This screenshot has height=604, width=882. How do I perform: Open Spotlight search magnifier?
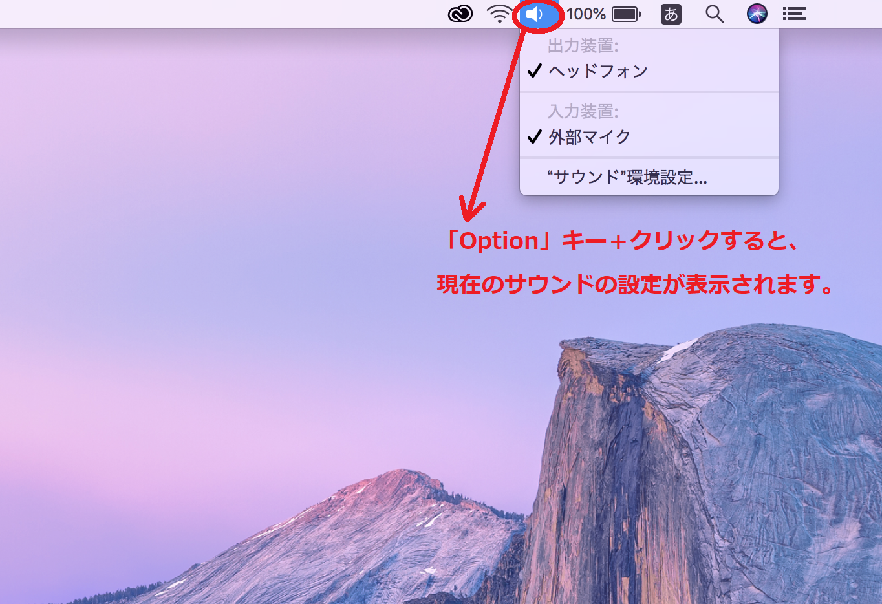pos(715,14)
